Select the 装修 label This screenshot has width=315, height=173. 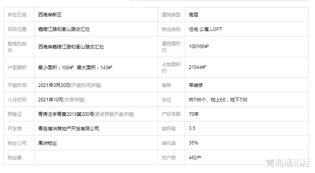click(x=167, y=85)
